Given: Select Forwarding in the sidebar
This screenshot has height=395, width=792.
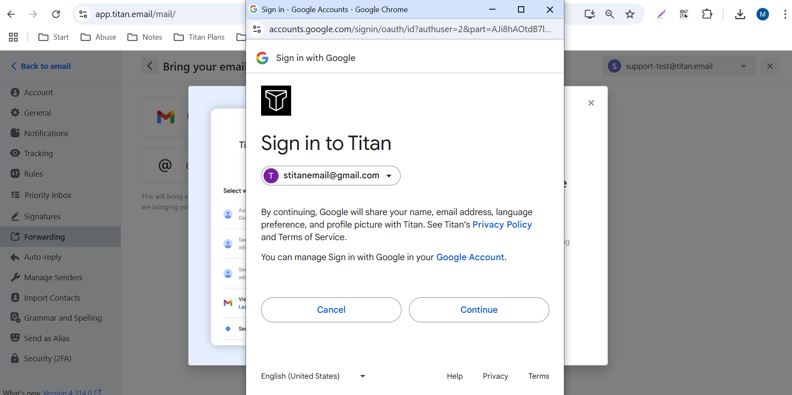Looking at the screenshot, I should click(x=60, y=237).
